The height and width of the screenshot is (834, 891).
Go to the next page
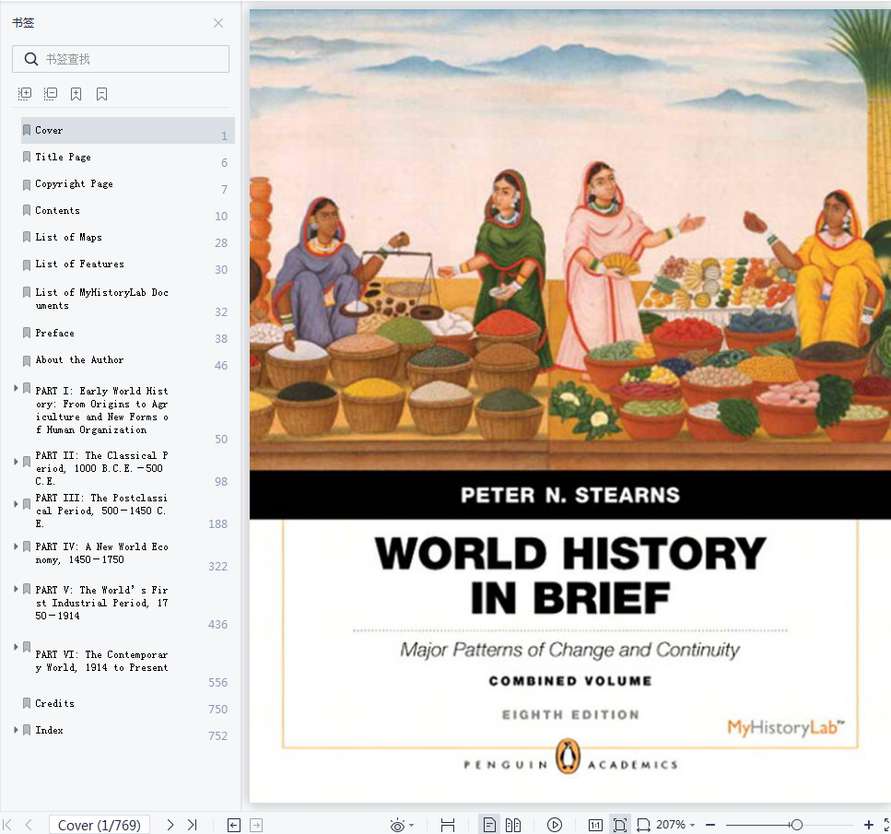[170, 825]
